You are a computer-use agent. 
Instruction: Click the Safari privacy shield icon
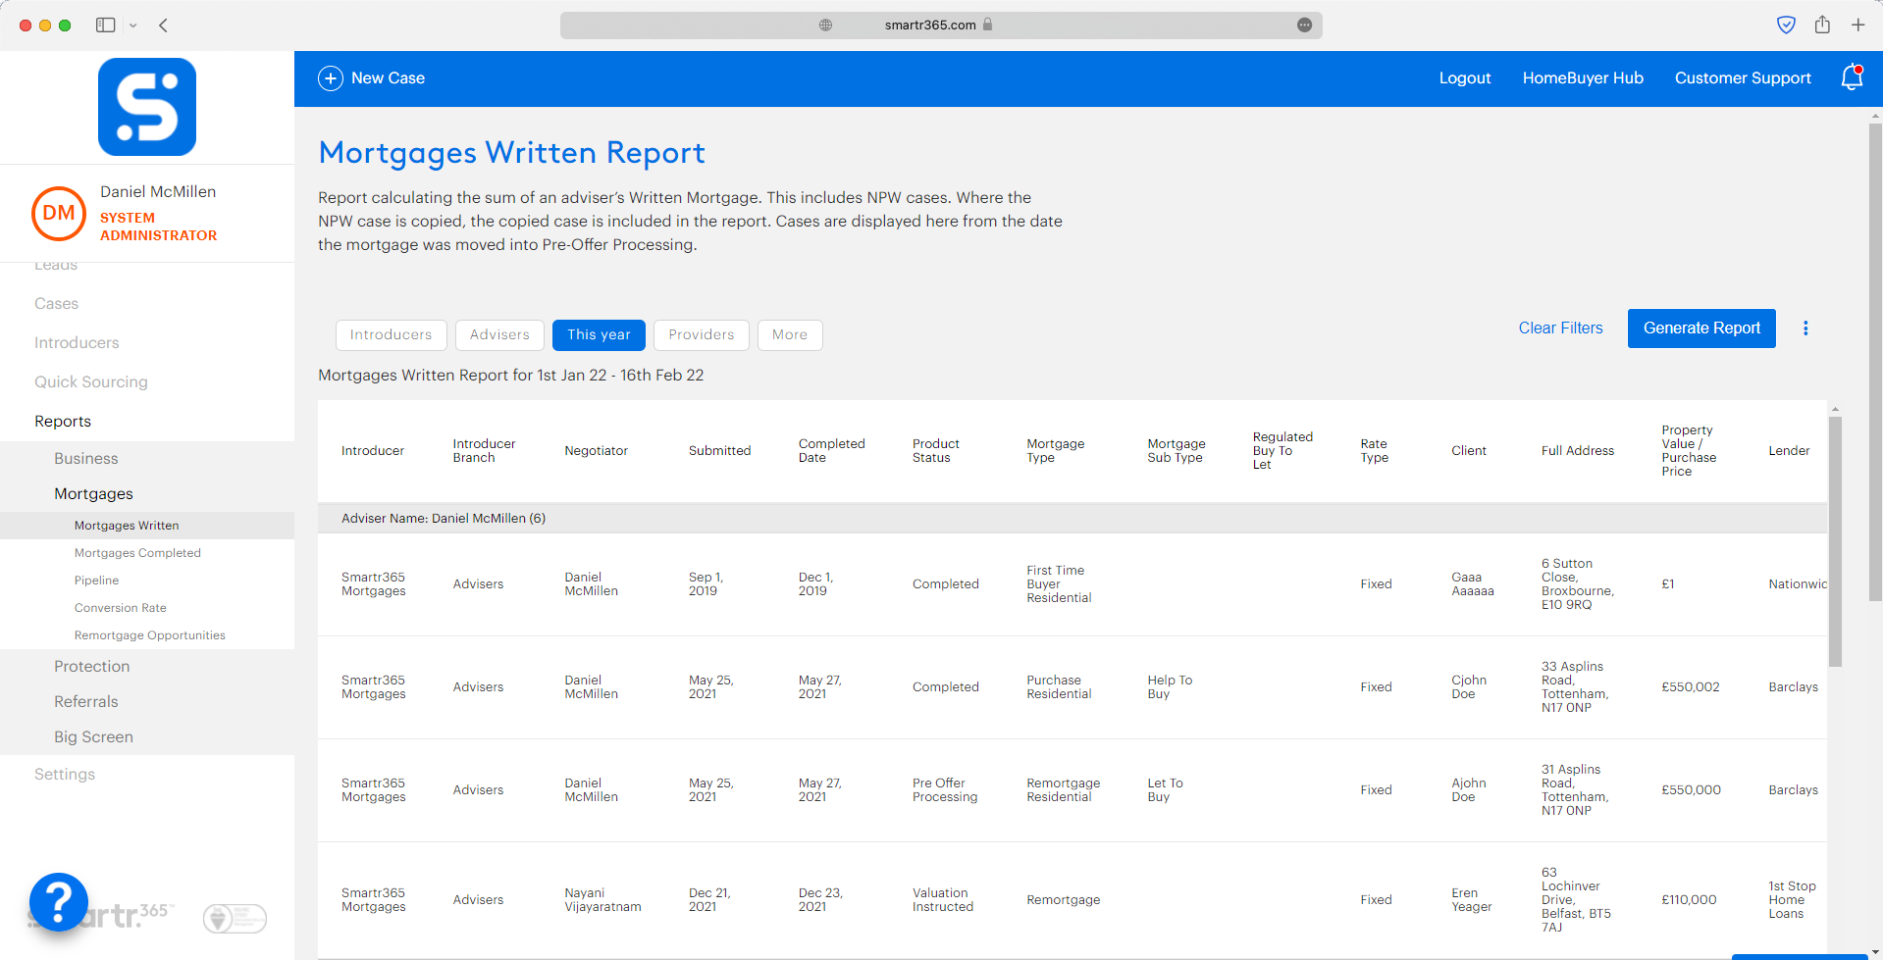click(1787, 25)
